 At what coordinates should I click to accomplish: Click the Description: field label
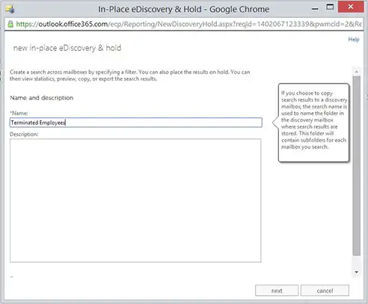click(x=24, y=134)
